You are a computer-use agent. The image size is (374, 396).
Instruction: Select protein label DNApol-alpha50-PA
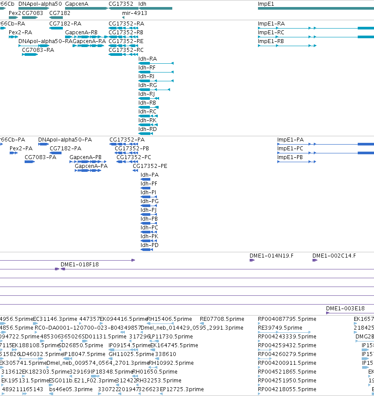65,140
